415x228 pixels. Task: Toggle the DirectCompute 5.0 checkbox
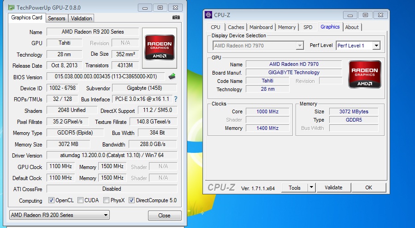coord(132,200)
